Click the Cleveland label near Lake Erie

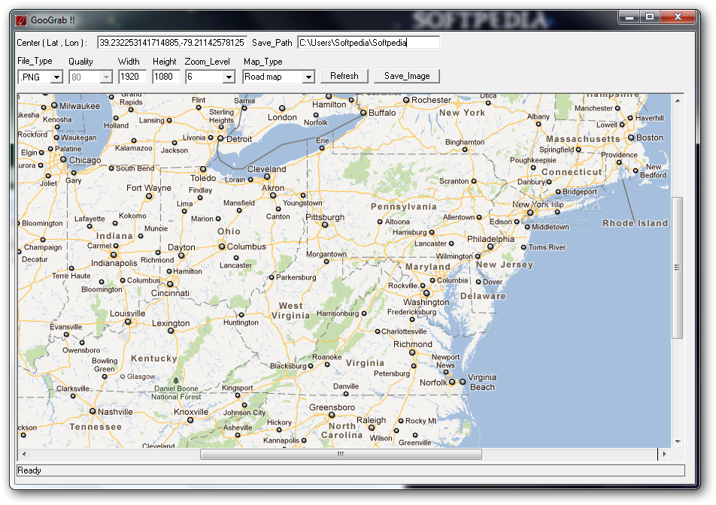(267, 169)
